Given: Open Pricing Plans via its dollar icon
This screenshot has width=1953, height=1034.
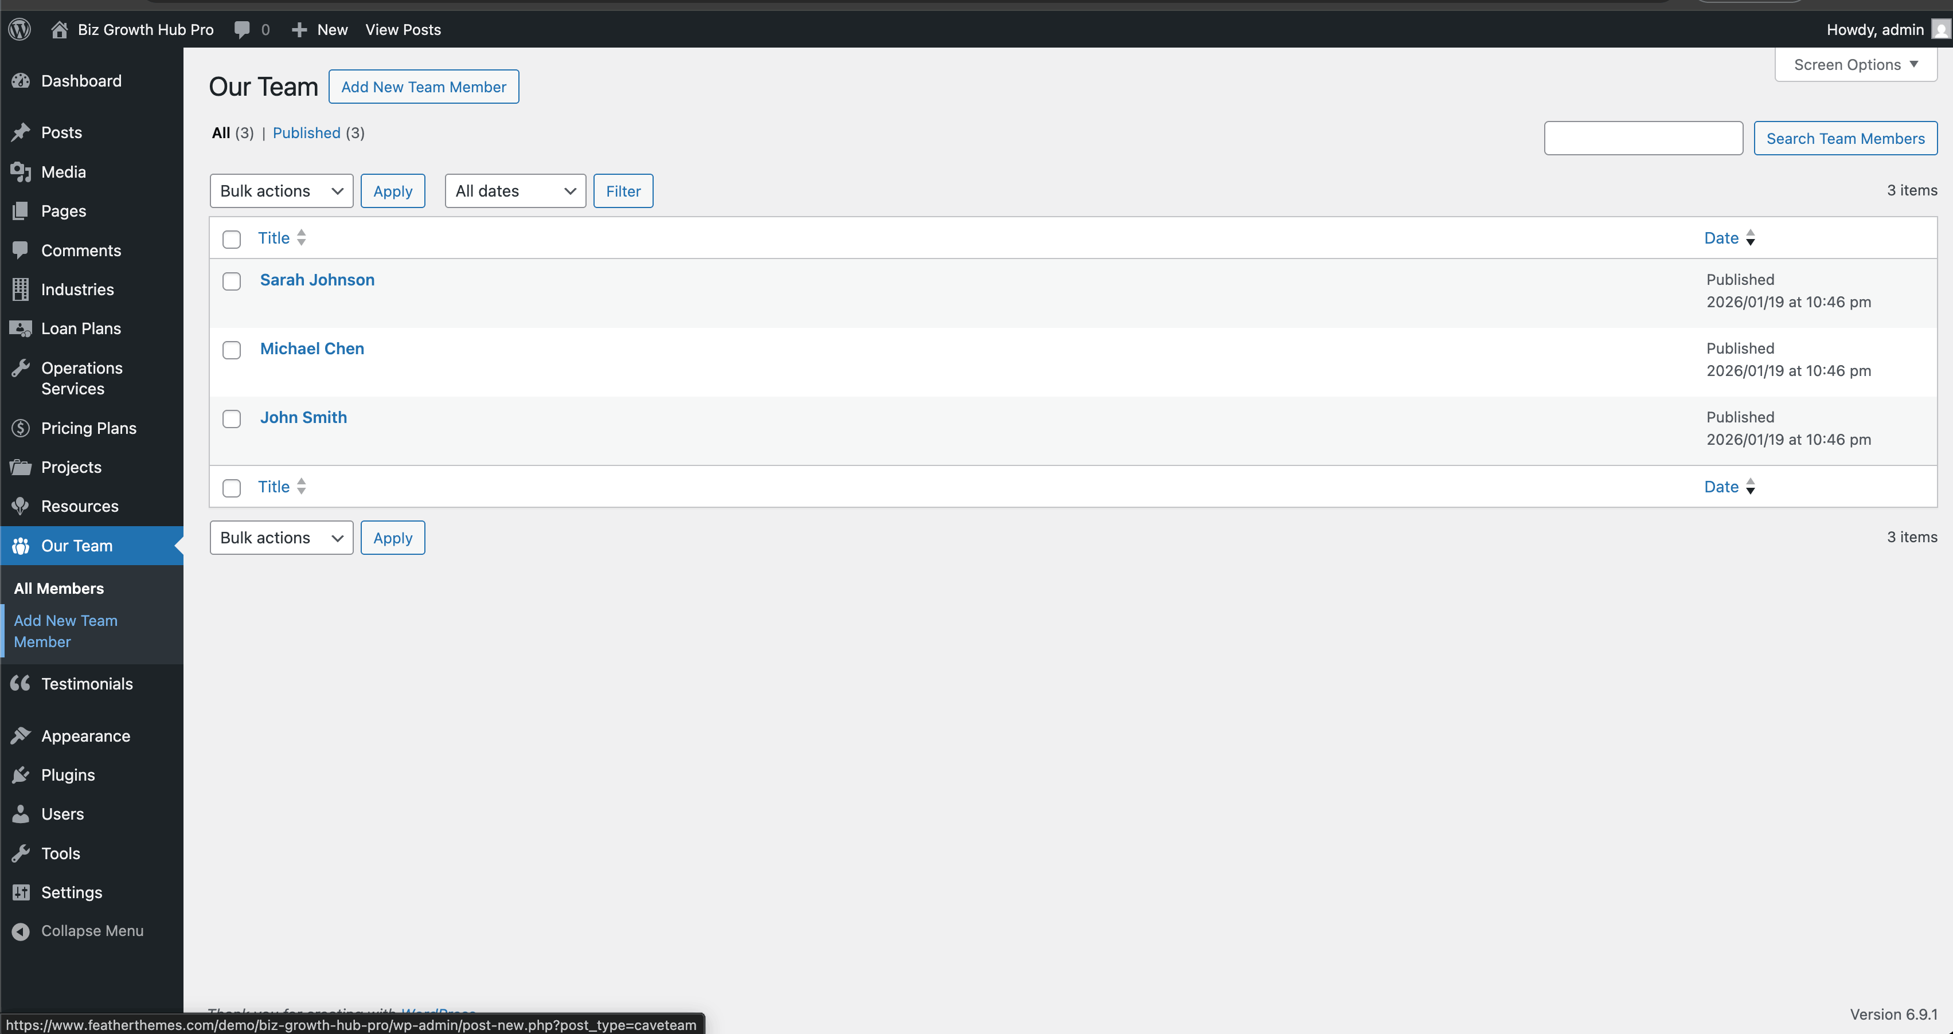Looking at the screenshot, I should pos(21,428).
